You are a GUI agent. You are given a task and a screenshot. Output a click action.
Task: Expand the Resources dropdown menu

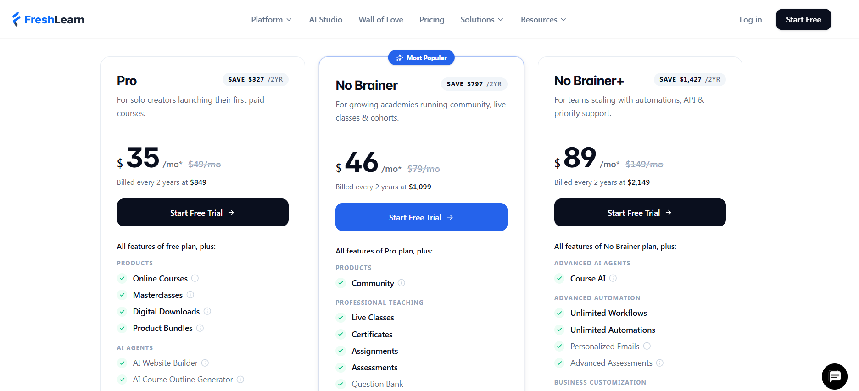[x=543, y=20]
